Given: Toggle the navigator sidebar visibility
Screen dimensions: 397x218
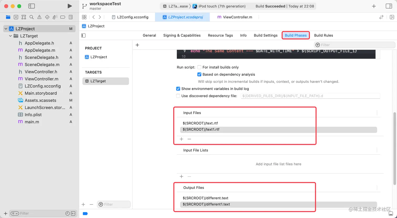Looking at the screenshot, I should [32, 6].
